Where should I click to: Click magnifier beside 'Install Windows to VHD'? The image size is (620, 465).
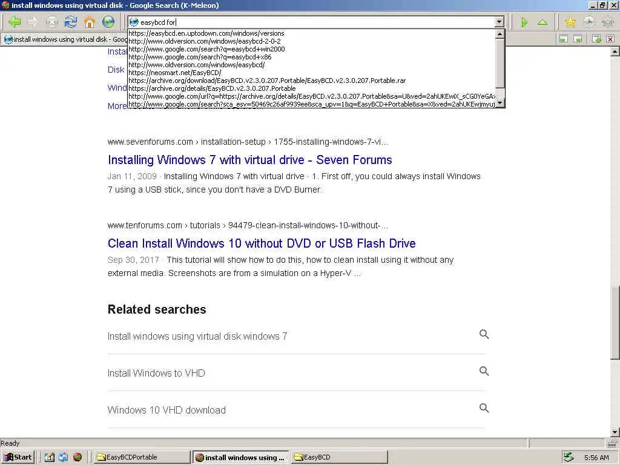click(x=484, y=371)
